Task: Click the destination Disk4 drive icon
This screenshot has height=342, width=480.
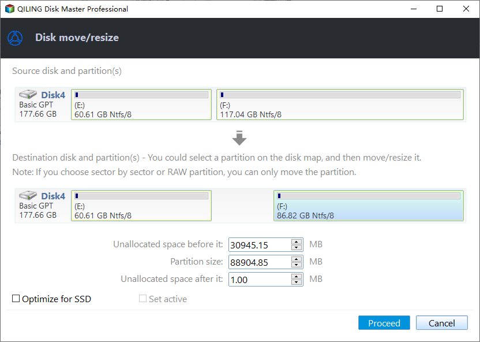Action: point(28,195)
